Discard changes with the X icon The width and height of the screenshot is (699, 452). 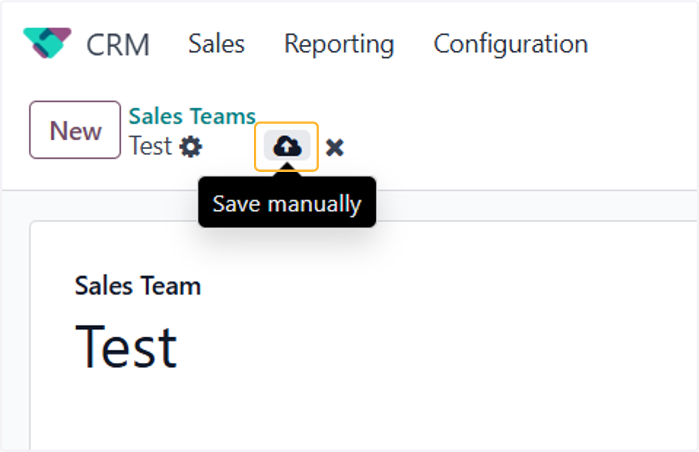click(334, 147)
